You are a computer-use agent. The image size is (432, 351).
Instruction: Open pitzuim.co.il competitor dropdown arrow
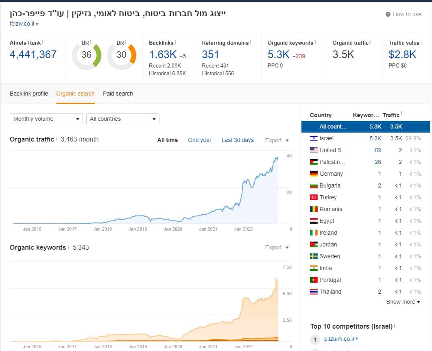(x=357, y=339)
